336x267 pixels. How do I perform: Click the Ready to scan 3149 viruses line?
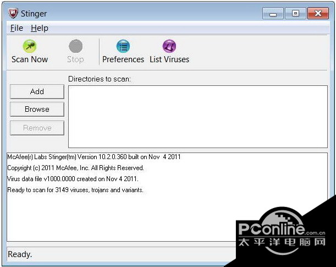click(75, 190)
